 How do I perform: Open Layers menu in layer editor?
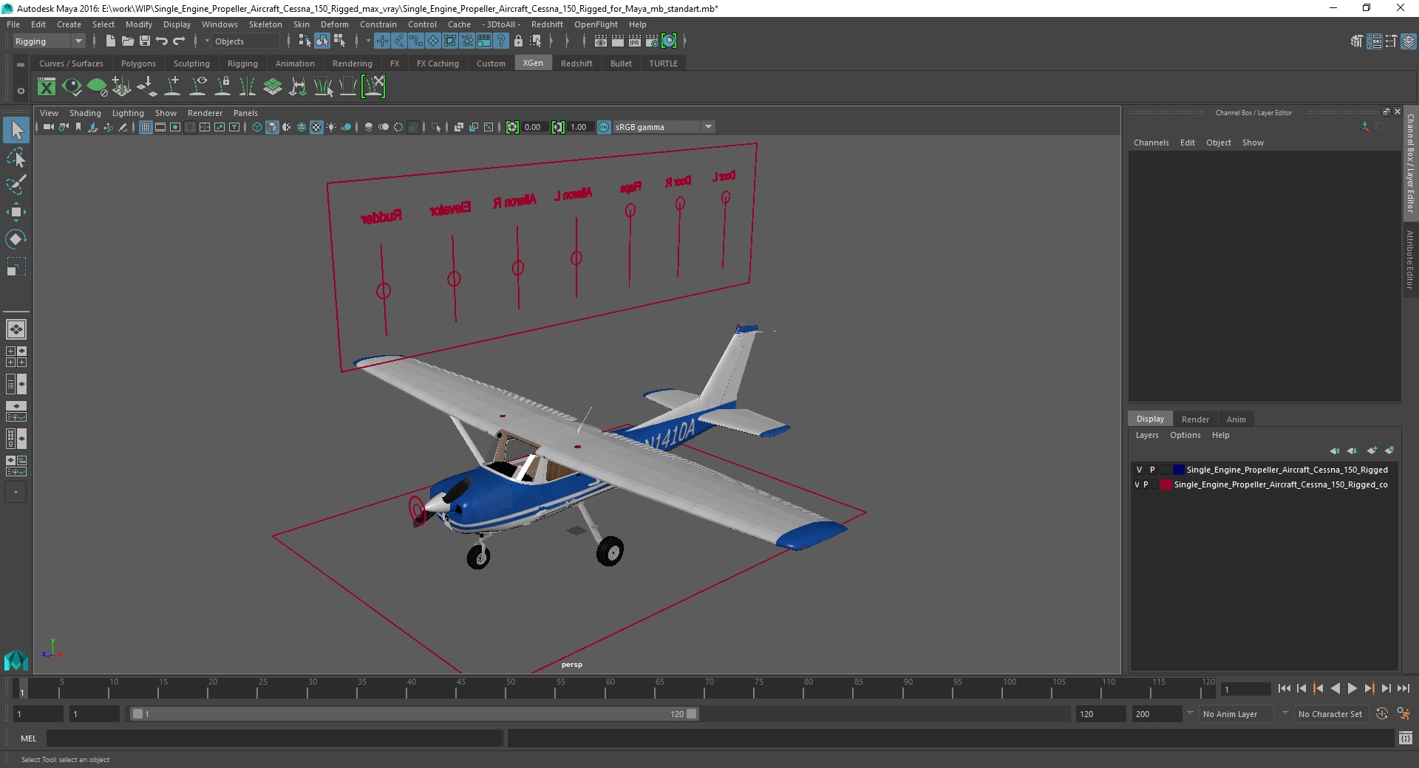[x=1147, y=435]
